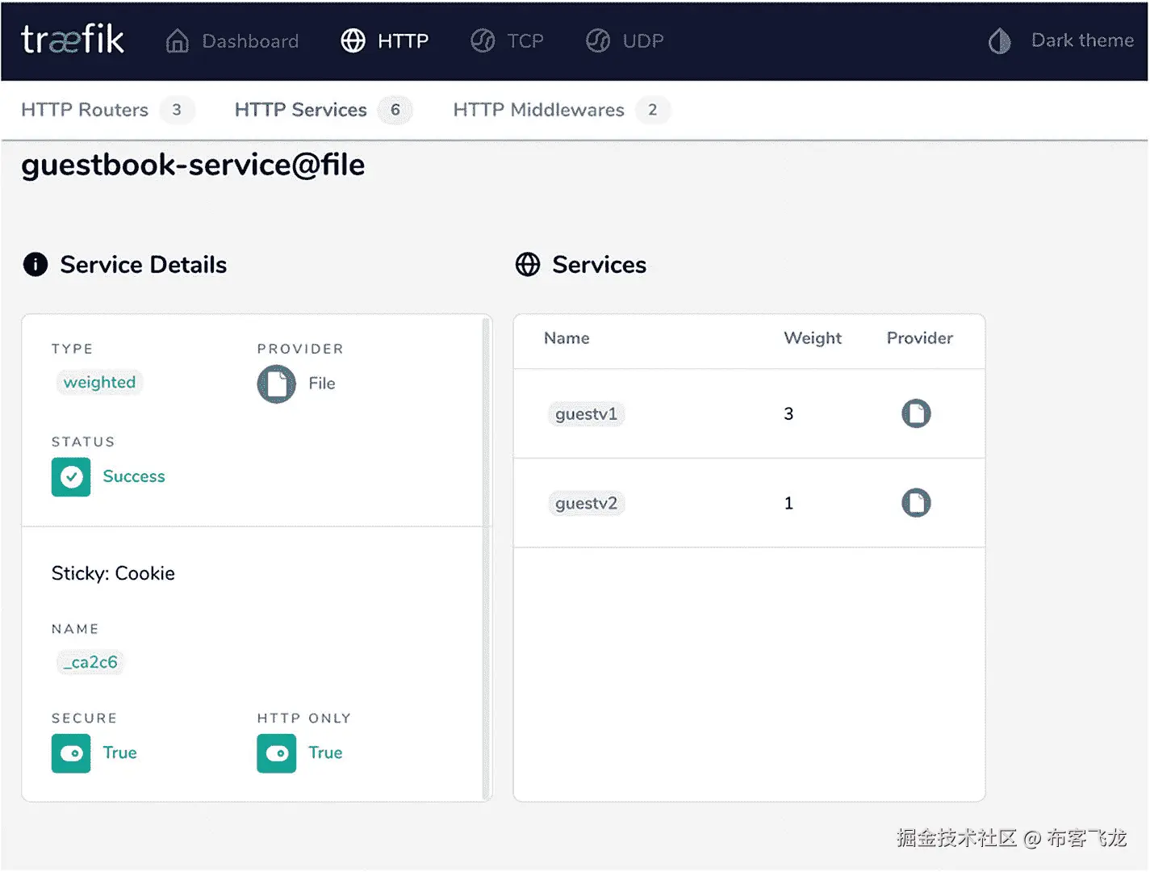Screen dimensions: 1150x872
Task: Click the Traefik logo
Action: coord(73,40)
